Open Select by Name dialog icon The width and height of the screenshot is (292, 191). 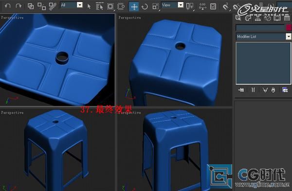(x=100, y=7)
